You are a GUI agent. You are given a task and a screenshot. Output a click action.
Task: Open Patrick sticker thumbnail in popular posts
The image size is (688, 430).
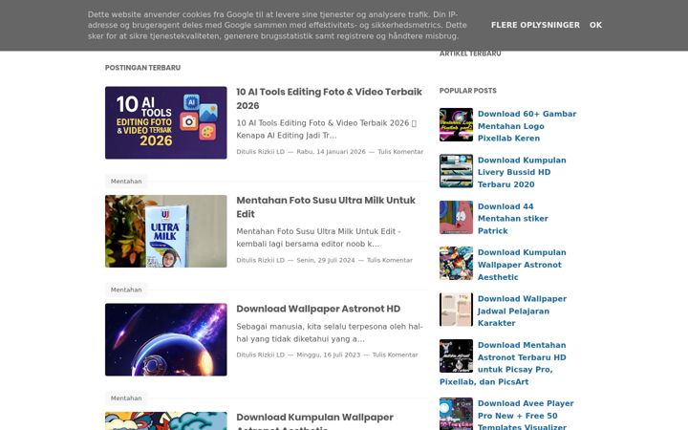pyautogui.click(x=457, y=217)
